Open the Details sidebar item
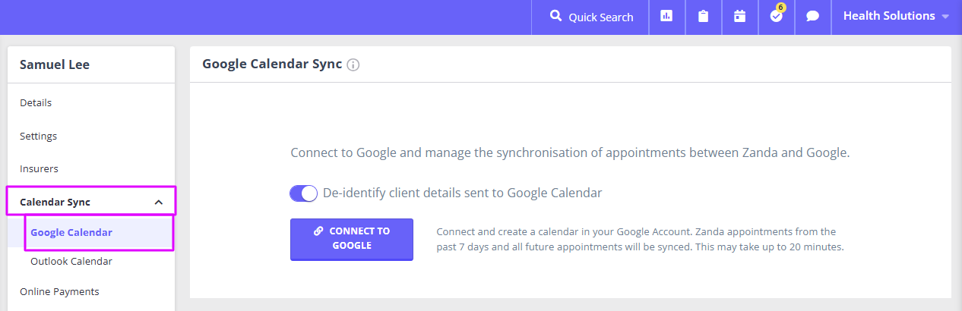This screenshot has width=962, height=311. 36,102
